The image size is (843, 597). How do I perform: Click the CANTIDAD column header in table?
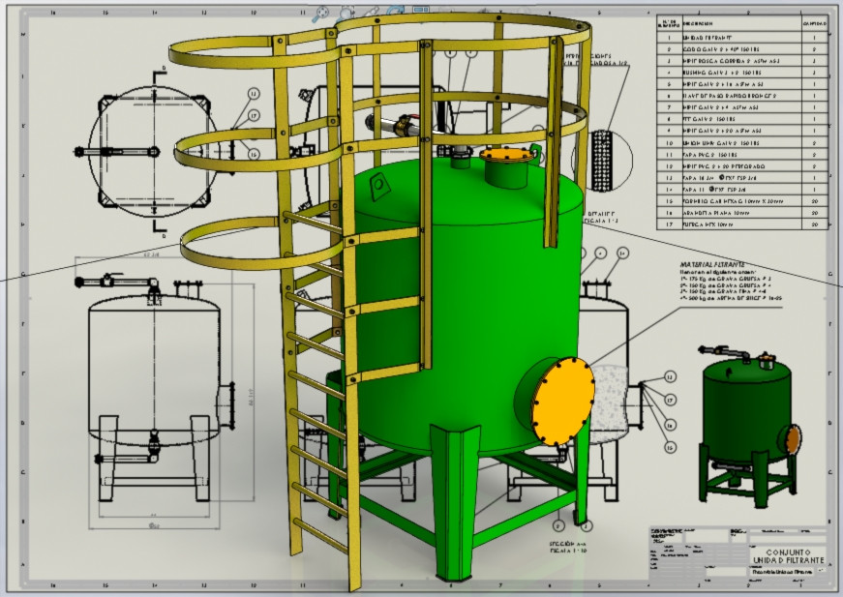point(814,23)
